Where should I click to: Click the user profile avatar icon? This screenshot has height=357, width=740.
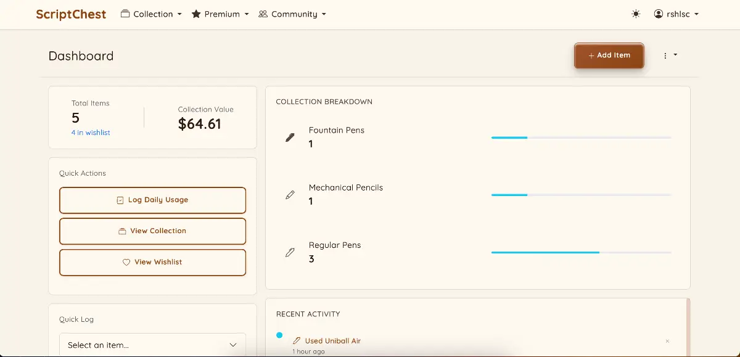pos(659,14)
